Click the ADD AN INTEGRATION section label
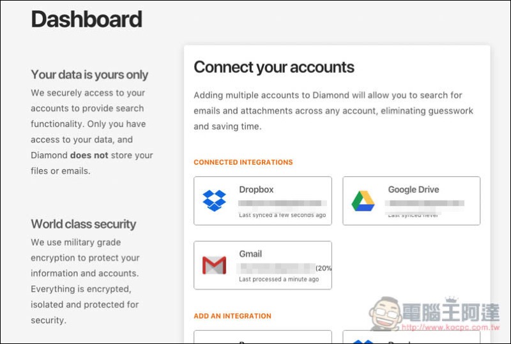The width and height of the screenshot is (511, 344). point(233,316)
